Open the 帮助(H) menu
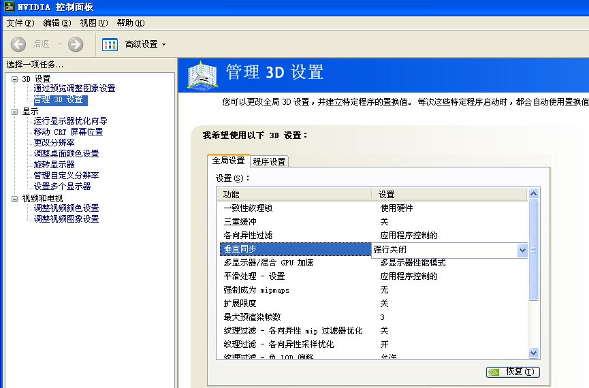This screenshot has height=388, width=589. [130, 23]
